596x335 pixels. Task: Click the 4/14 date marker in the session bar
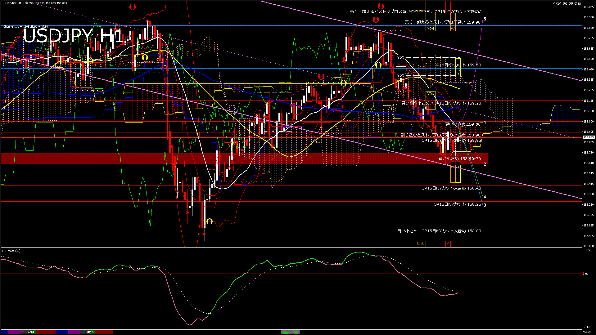pos(31,332)
